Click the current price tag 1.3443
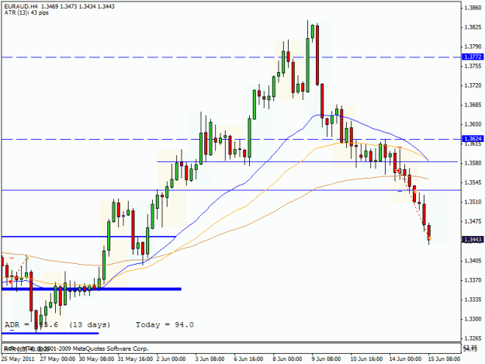 (473, 239)
